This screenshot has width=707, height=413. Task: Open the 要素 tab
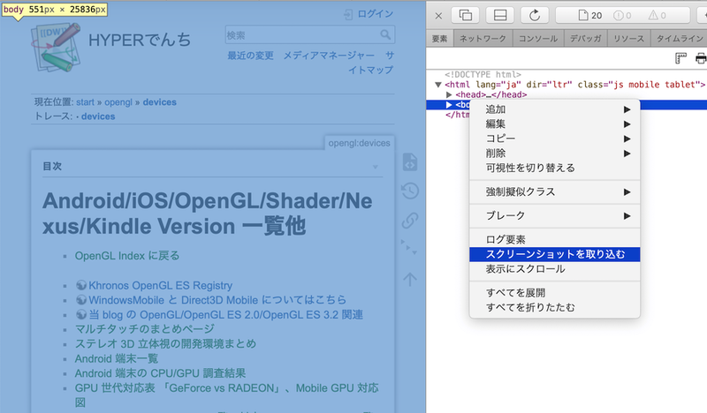pyautogui.click(x=439, y=38)
